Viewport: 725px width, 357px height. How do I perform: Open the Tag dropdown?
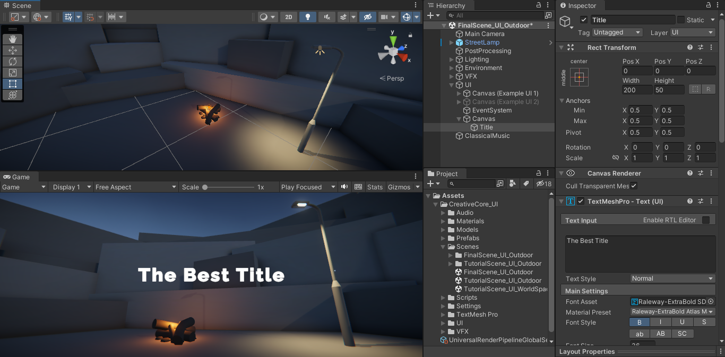[x=617, y=32]
